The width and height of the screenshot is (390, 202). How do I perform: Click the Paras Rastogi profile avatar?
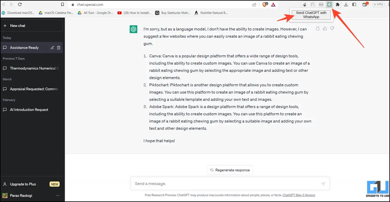pyautogui.click(x=5, y=196)
